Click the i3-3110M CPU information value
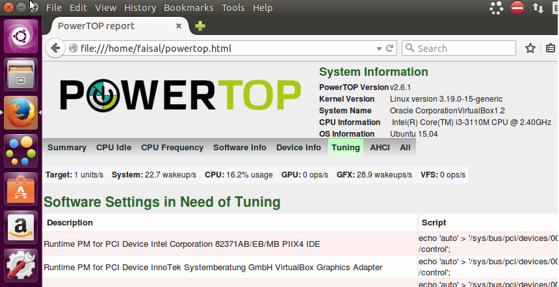The height and width of the screenshot is (287, 559). (471, 122)
